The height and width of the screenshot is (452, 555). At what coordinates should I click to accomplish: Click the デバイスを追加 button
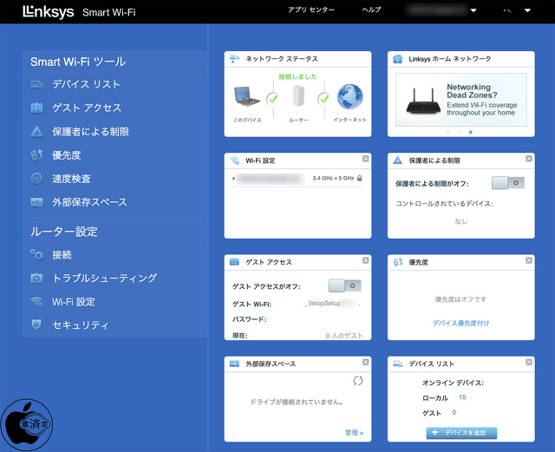(461, 433)
